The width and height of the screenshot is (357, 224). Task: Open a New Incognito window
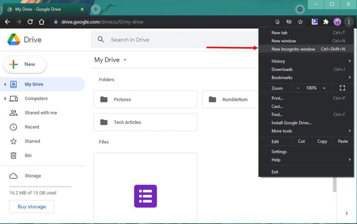pyautogui.click(x=306, y=49)
